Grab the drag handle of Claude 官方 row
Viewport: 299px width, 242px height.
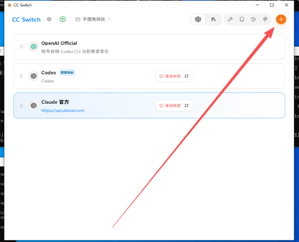pos(21,105)
